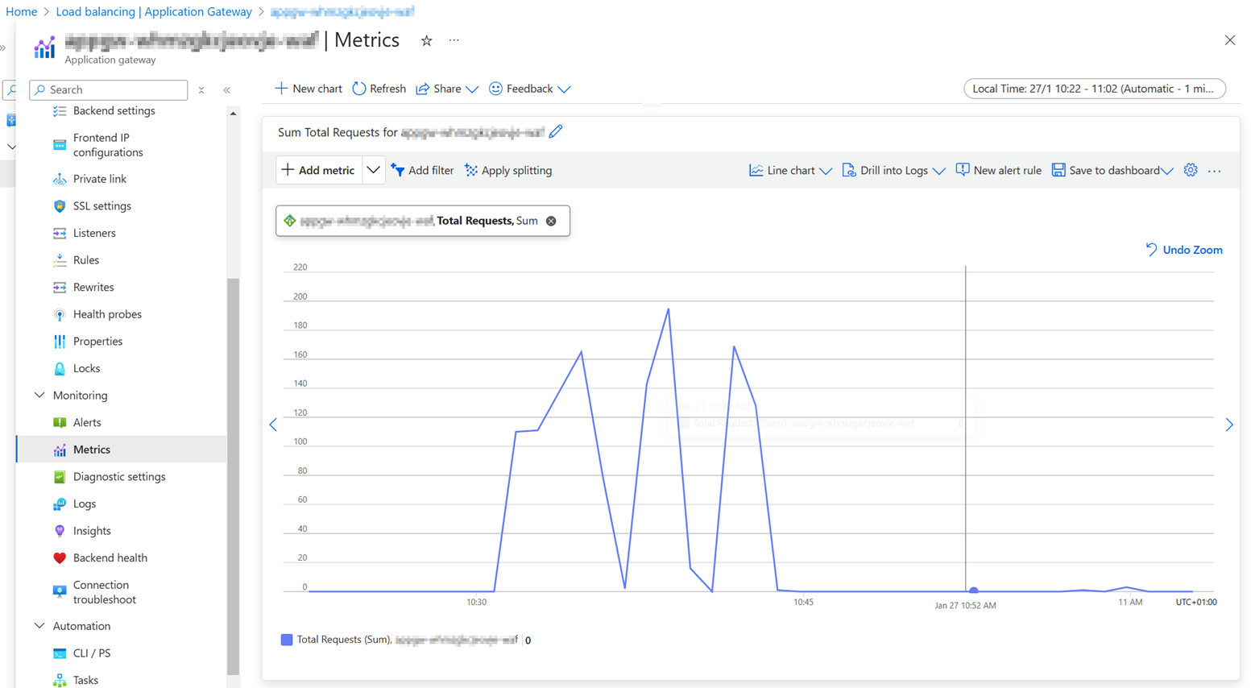This screenshot has width=1251, height=688.
Task: Collapse the Monitoring section
Action: 39,395
